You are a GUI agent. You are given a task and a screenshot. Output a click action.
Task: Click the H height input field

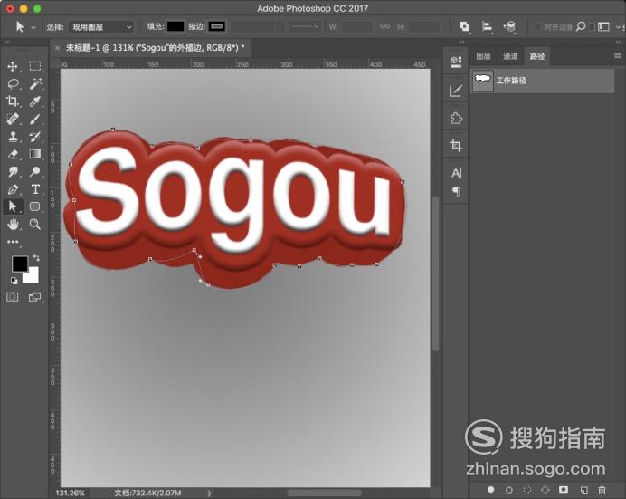point(424,27)
